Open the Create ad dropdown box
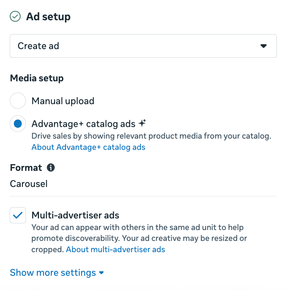This screenshot has width=287, height=290. pyautogui.click(x=143, y=46)
